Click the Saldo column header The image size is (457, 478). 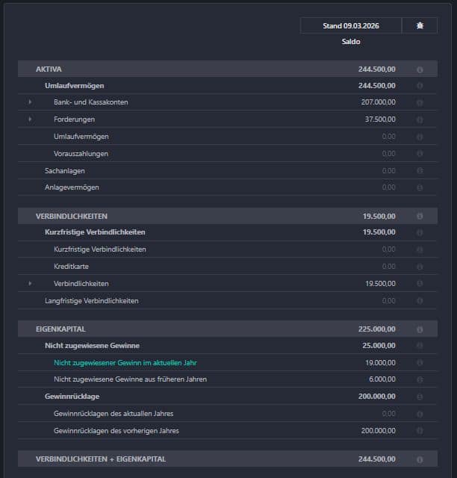(x=351, y=42)
